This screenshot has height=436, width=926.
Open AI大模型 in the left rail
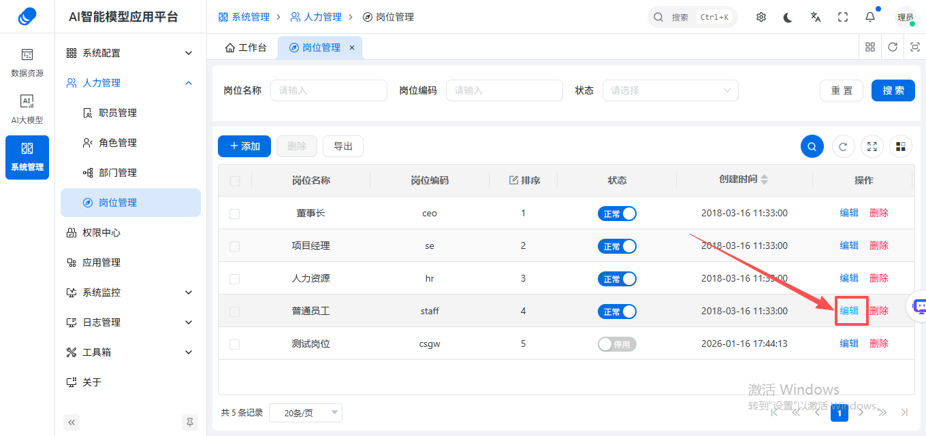tap(27, 110)
